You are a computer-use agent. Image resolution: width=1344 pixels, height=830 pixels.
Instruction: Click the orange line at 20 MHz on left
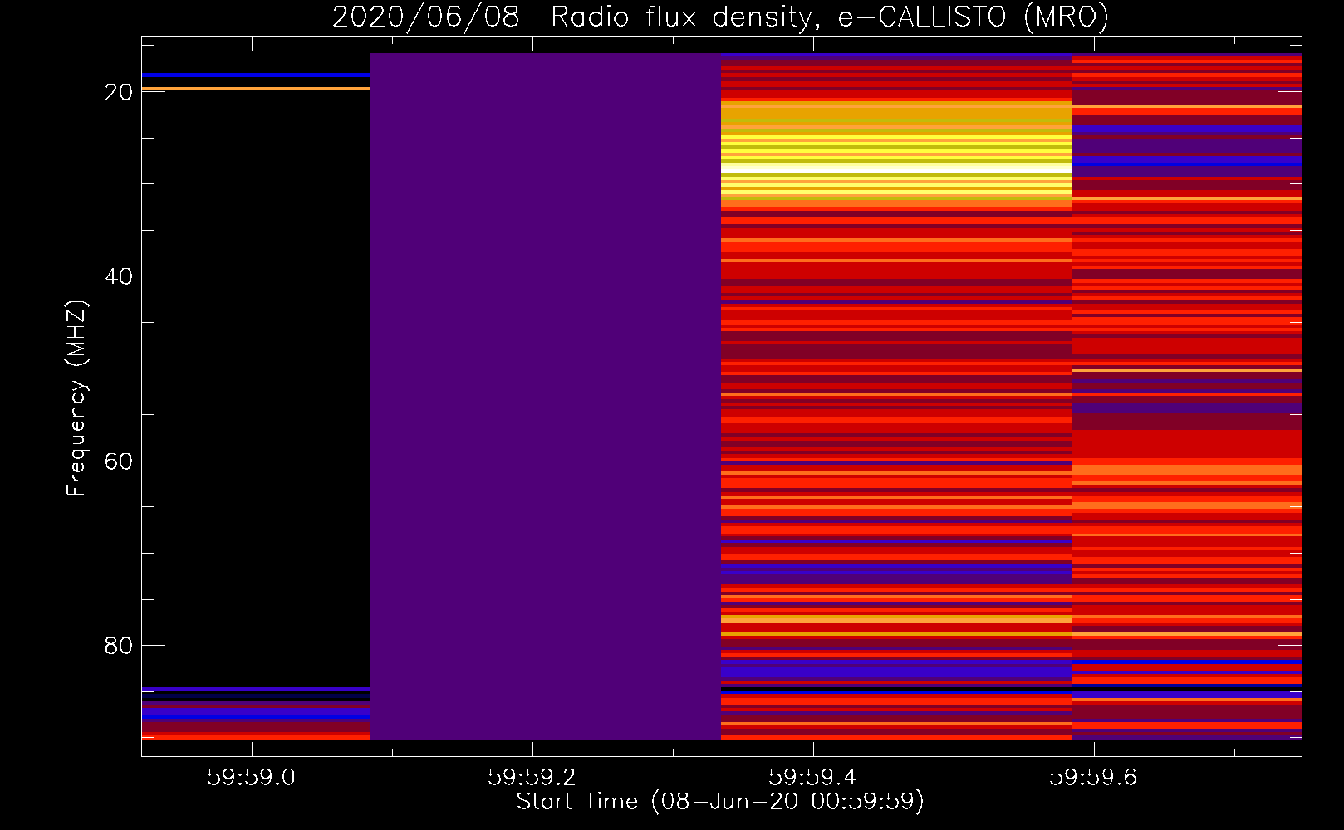(x=256, y=89)
